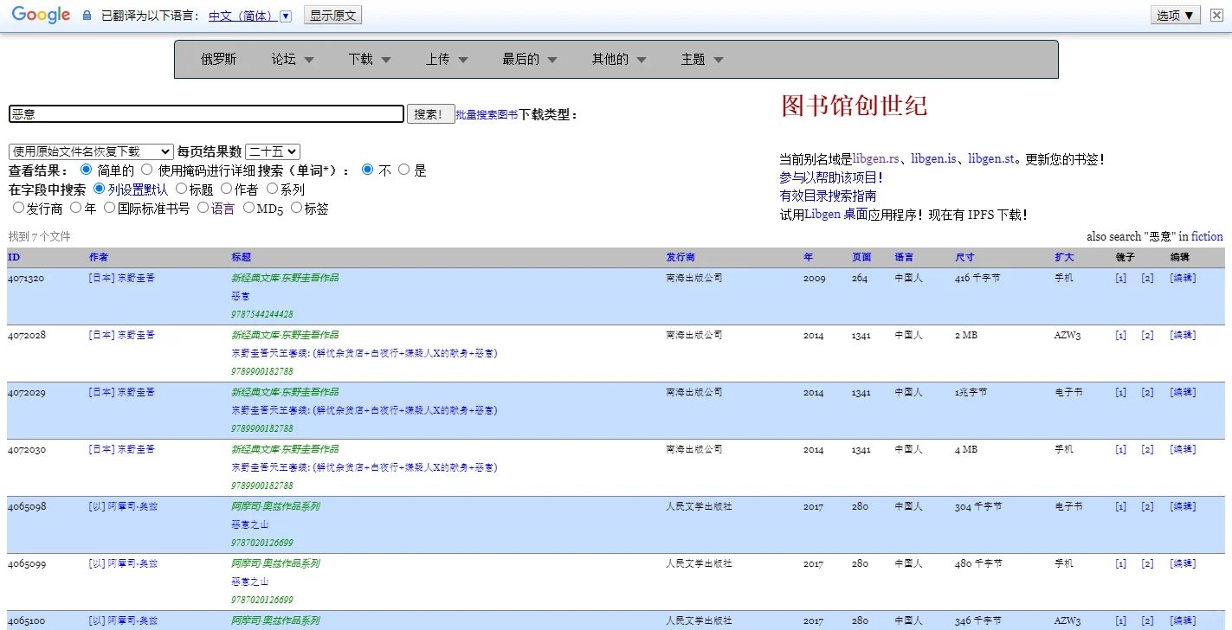
Task: Open mirror [2] for row 4072028
Action: click(1147, 335)
